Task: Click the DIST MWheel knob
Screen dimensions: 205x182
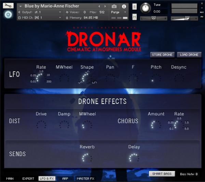Action: coord(87,125)
